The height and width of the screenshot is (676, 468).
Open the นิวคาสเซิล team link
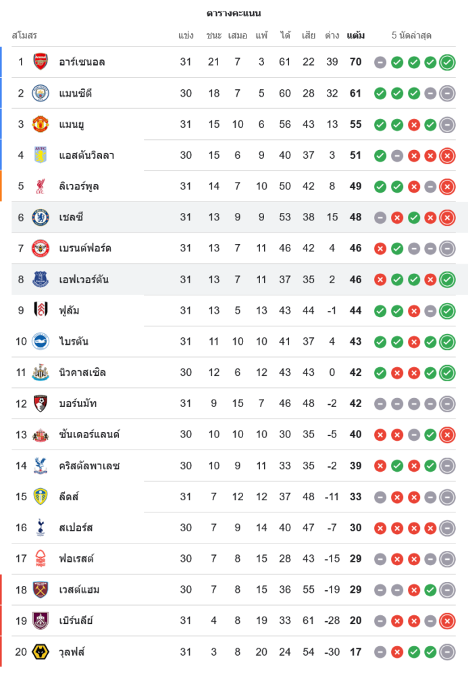pos(82,372)
